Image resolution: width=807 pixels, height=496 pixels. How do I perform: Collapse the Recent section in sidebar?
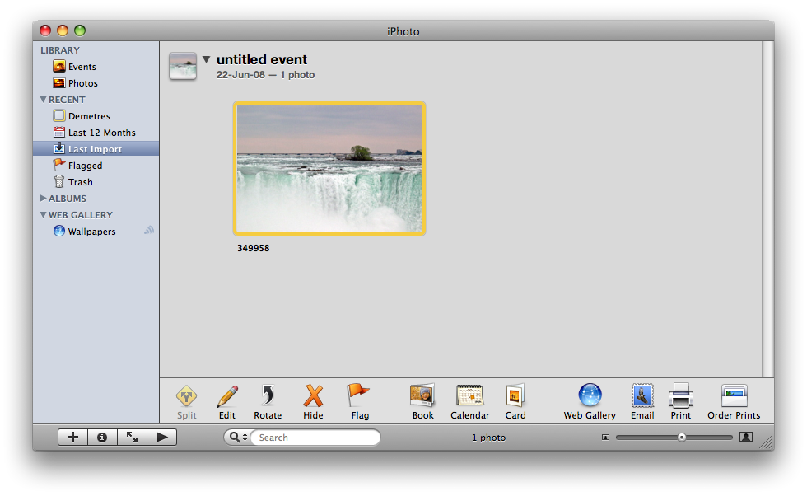click(44, 100)
